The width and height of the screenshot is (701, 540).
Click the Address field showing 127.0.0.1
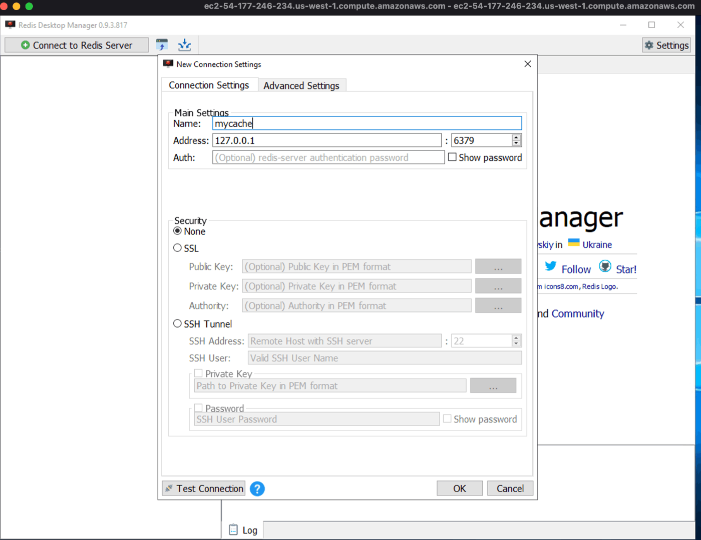[327, 140]
